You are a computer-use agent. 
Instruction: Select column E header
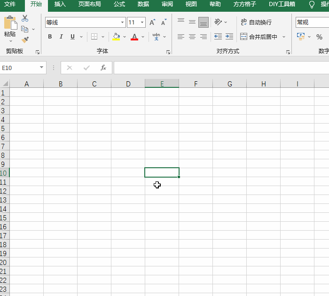point(162,84)
